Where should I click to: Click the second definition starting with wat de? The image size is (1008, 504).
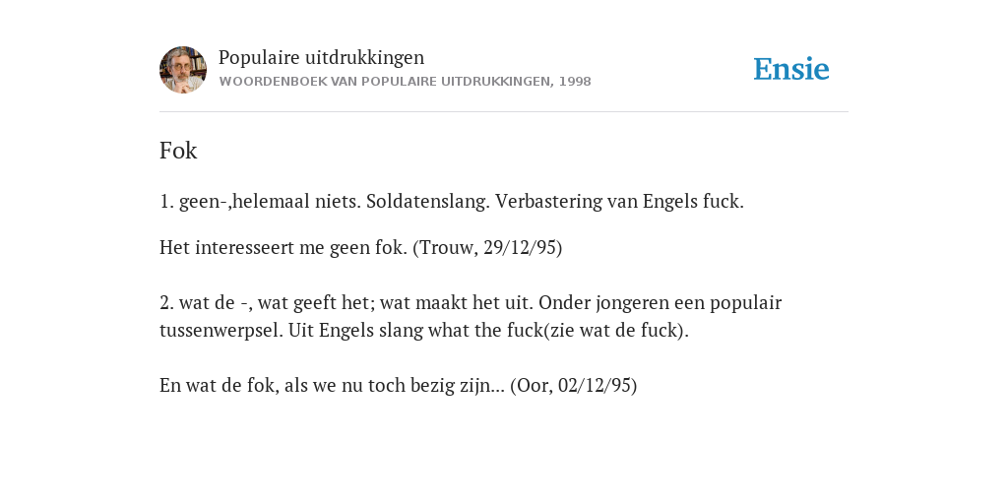tap(471, 316)
